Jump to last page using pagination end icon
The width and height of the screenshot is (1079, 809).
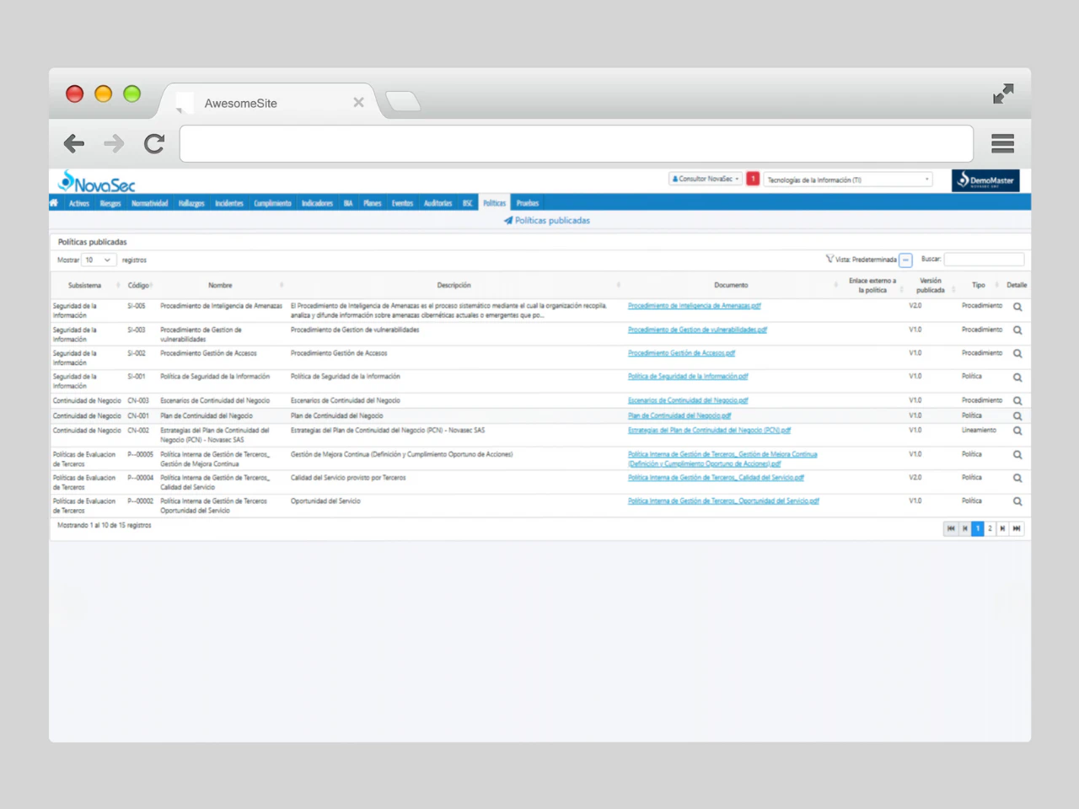[1016, 528]
